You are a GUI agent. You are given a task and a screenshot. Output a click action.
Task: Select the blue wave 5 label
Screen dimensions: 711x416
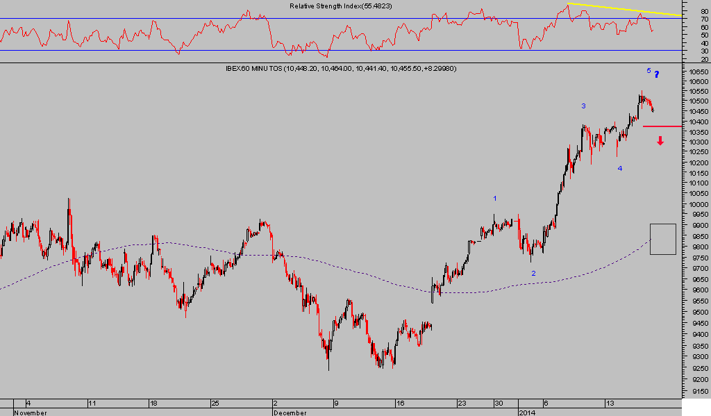pos(649,71)
